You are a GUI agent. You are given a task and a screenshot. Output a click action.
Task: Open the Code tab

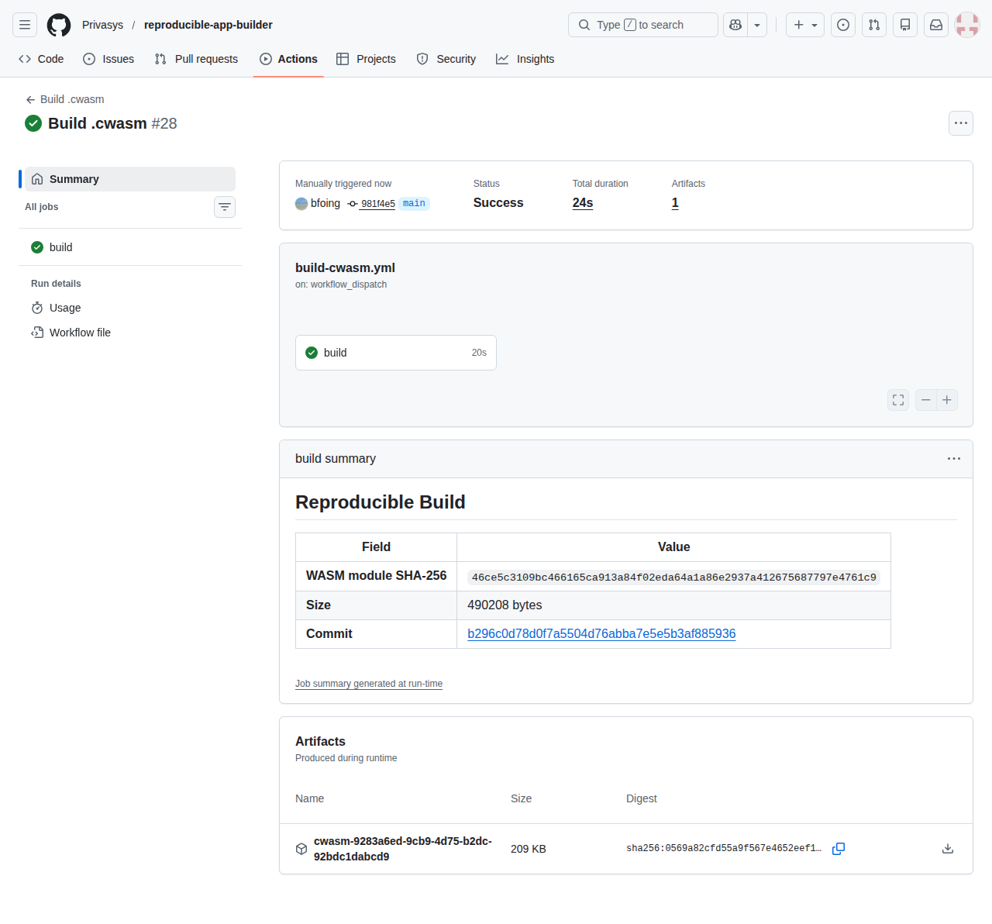click(x=41, y=59)
